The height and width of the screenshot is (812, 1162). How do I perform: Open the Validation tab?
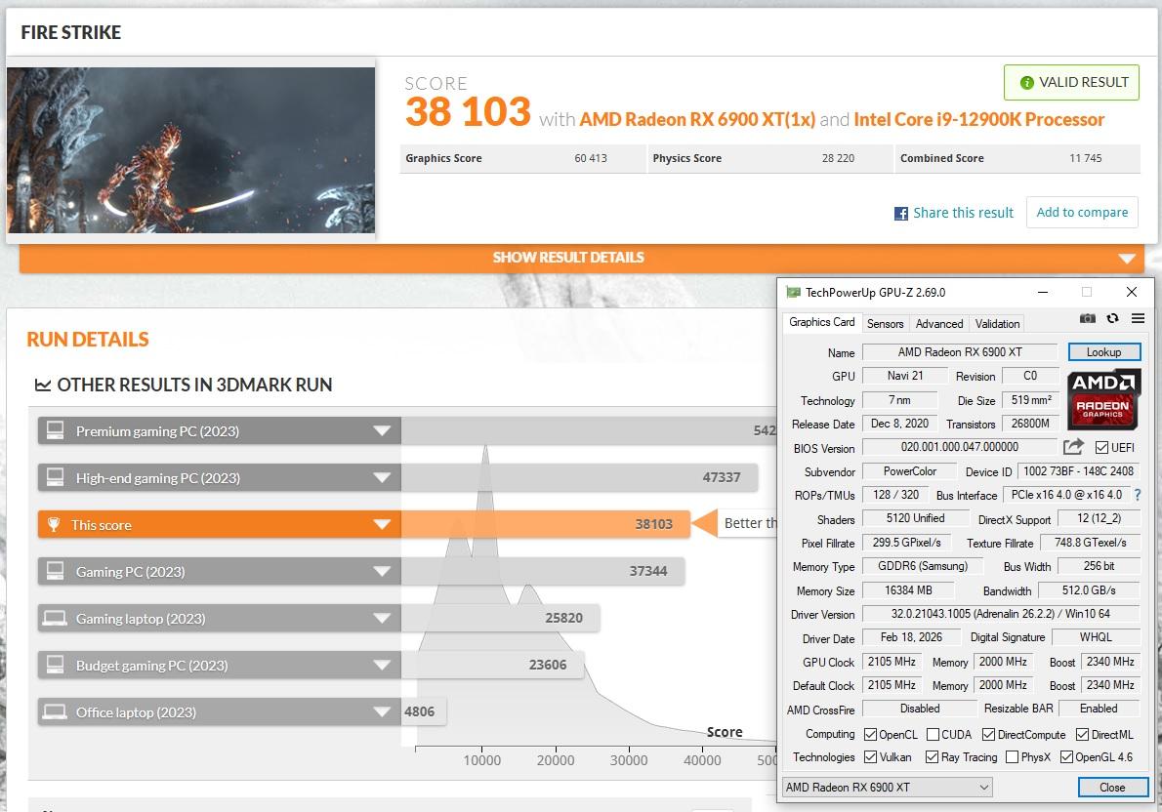click(x=997, y=323)
